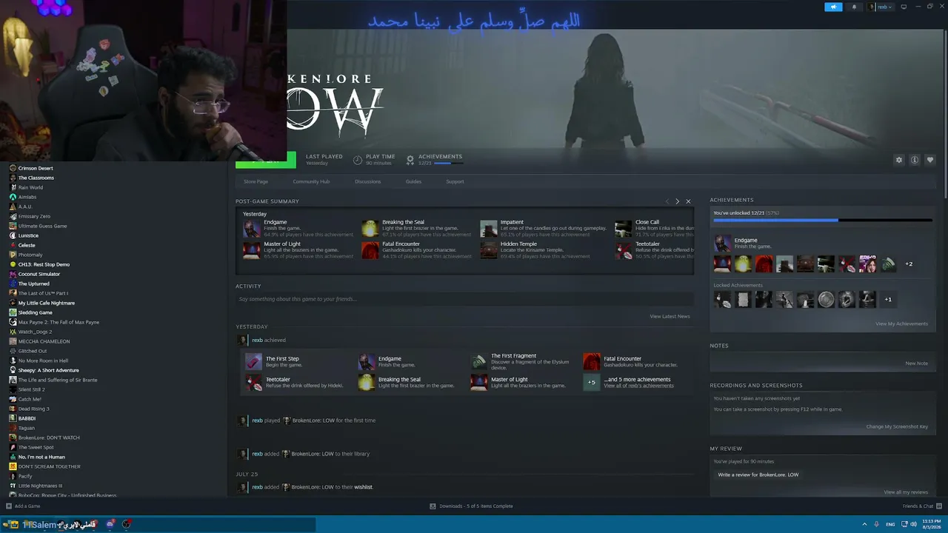Create a New Note
This screenshot has width=948, height=533.
(x=916, y=363)
